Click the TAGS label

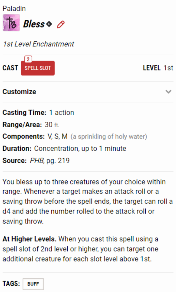pos(11,284)
